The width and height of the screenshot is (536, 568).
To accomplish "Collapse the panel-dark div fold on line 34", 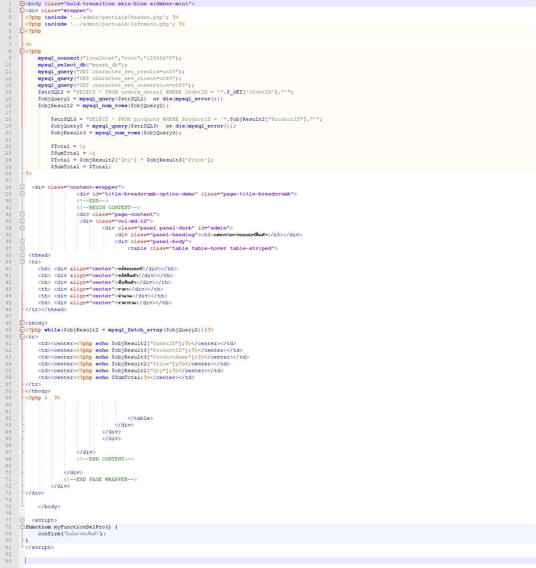I will click(x=22, y=228).
